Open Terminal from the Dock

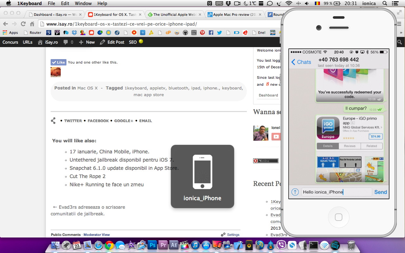pos(314,245)
